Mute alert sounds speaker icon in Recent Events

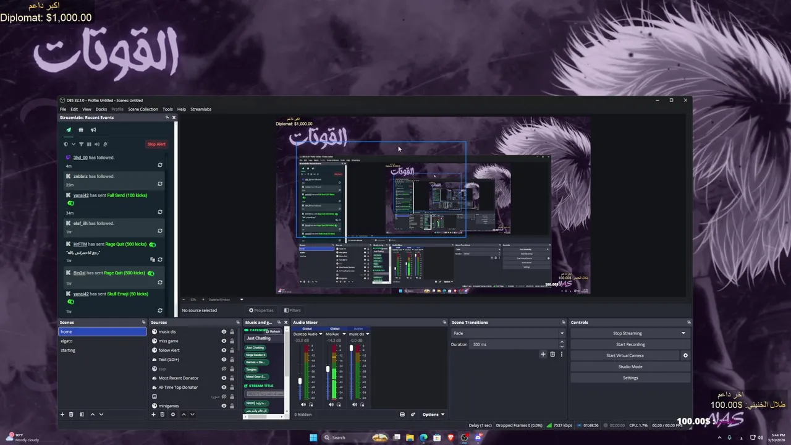97,144
